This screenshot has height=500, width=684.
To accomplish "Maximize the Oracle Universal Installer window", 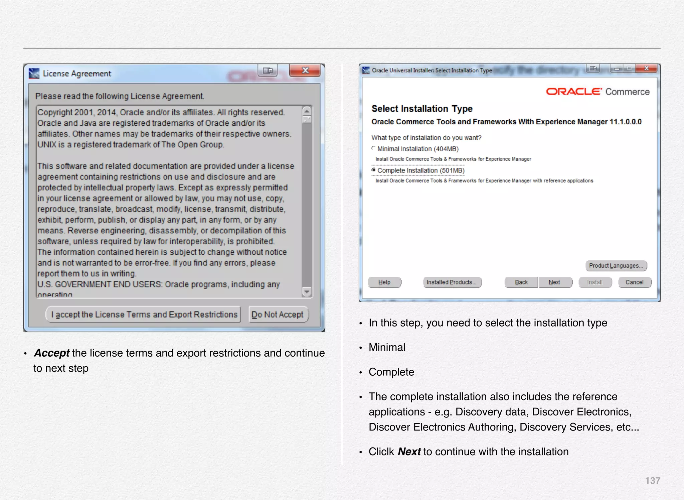I will pos(629,69).
